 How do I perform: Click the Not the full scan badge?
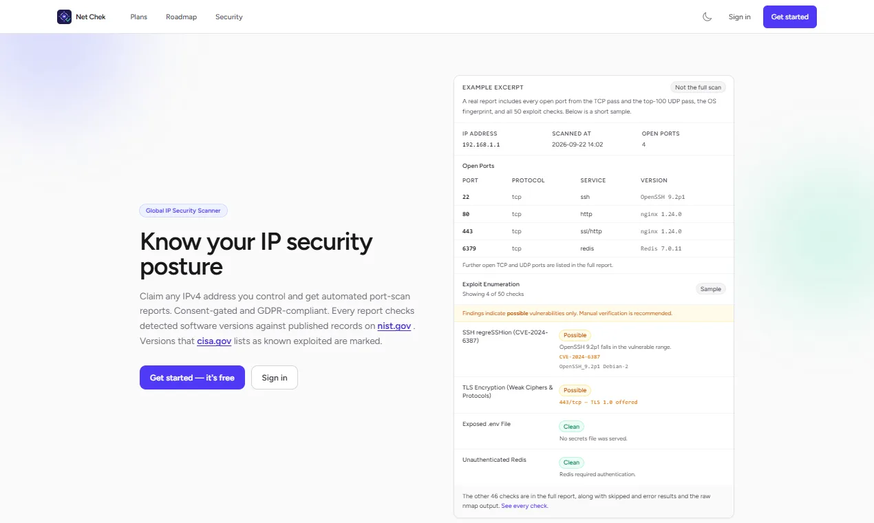click(698, 87)
